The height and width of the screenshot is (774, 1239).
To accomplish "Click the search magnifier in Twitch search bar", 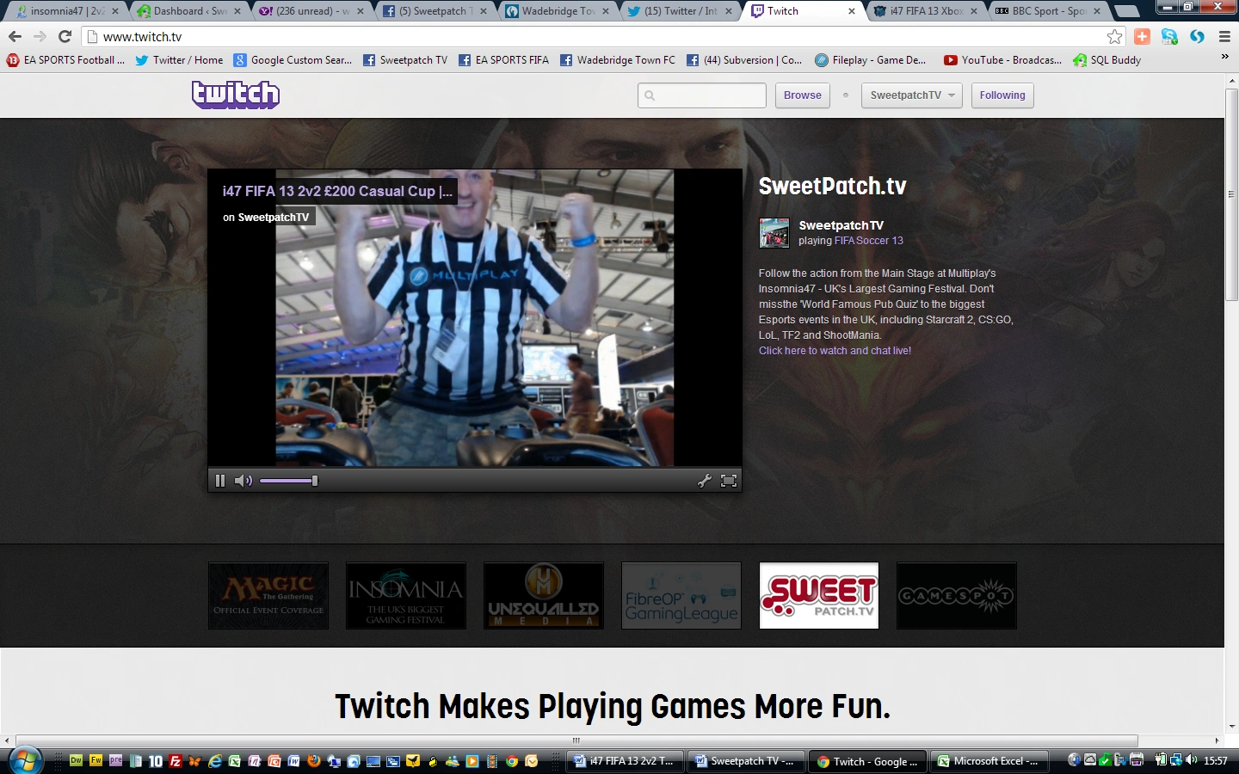I will [x=649, y=95].
